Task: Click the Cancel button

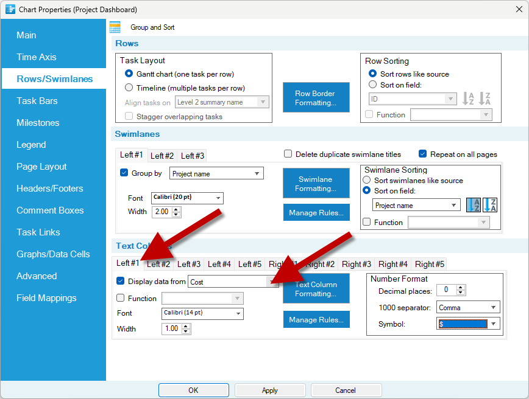Action: (x=346, y=390)
